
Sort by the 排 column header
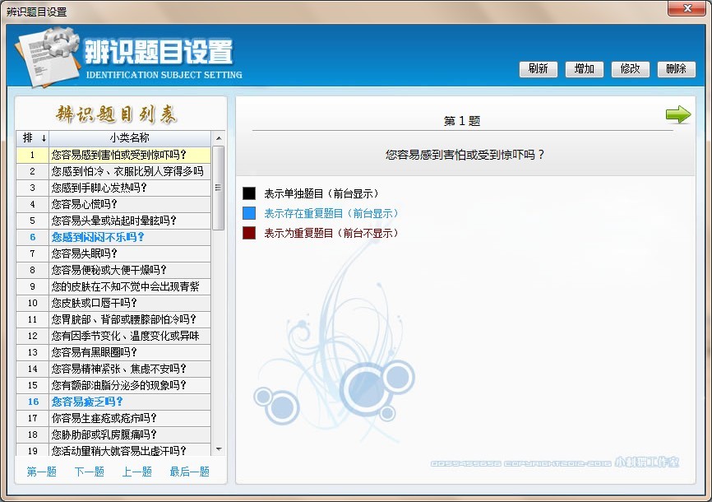click(32, 137)
